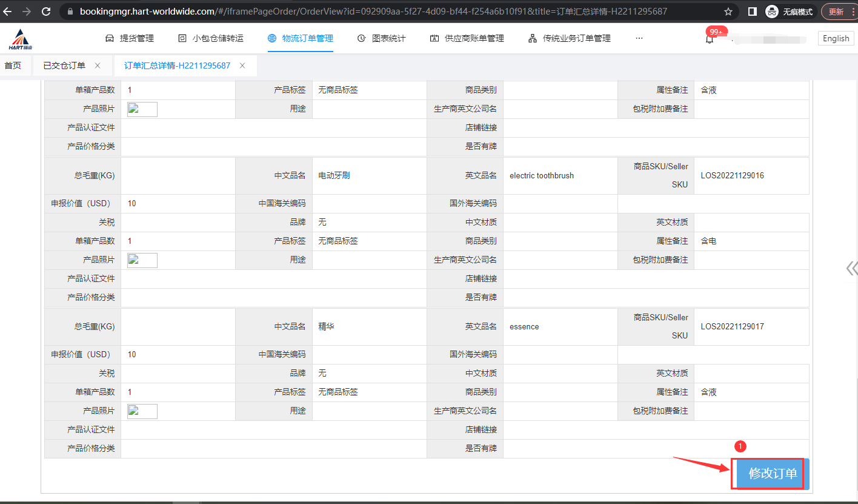Image resolution: width=858 pixels, height=504 pixels.
Task: Close the 已交仓订单 tab
Action: [97, 66]
